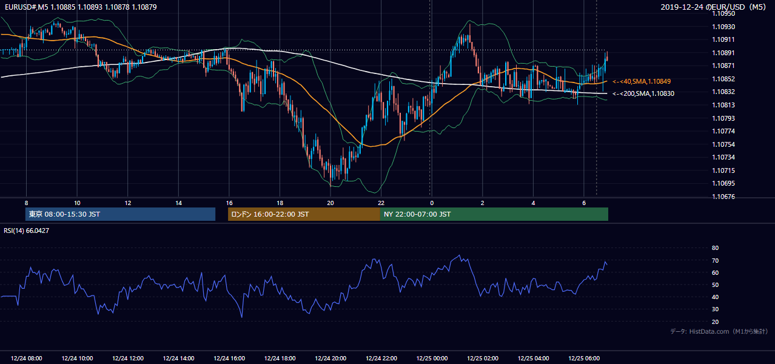This screenshot has height=364, width=775.
Task: Click hour label 22 under price chart
Action: point(381,203)
